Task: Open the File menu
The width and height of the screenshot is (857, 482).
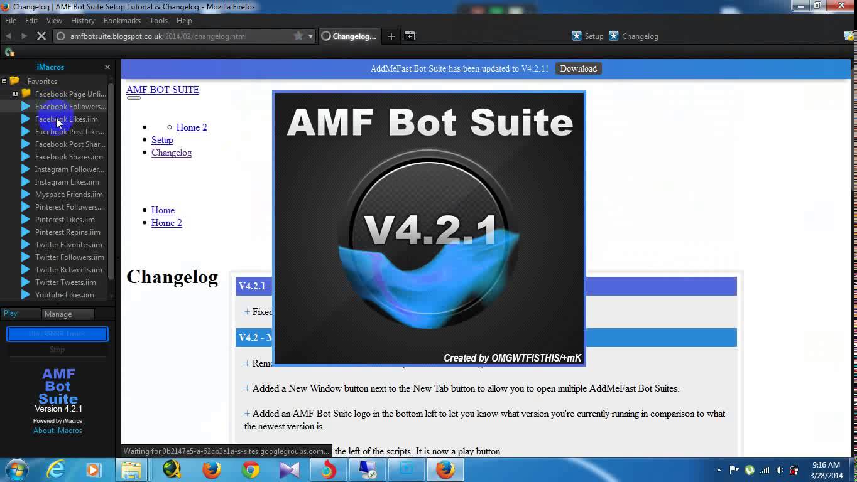Action: coord(11,21)
